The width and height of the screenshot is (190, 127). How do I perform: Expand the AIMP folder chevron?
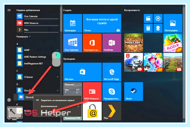coord(58,50)
